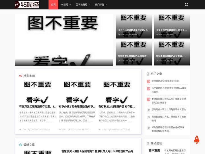Click the eye views icon next to 1139
205x154 pixels.
(x=99, y=130)
